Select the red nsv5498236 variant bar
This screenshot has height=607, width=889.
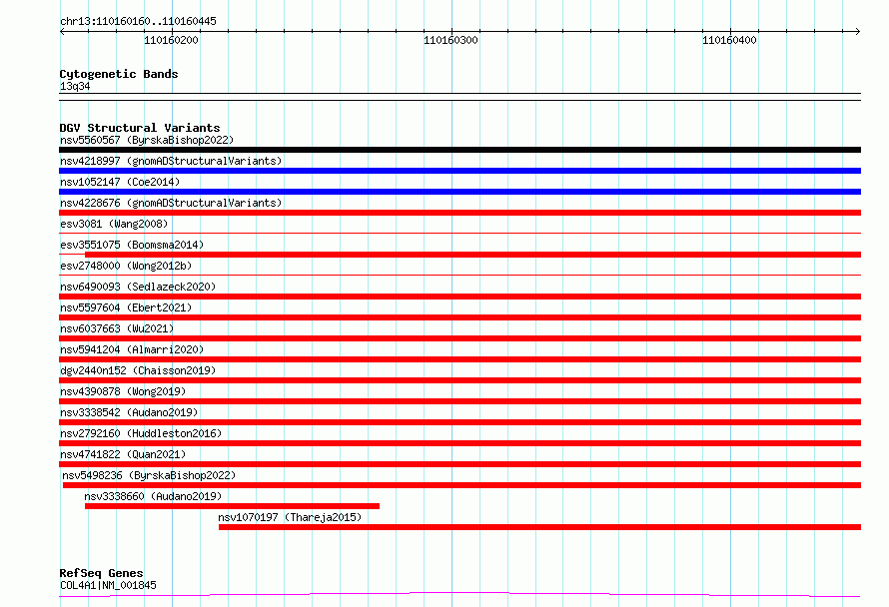tap(461, 485)
